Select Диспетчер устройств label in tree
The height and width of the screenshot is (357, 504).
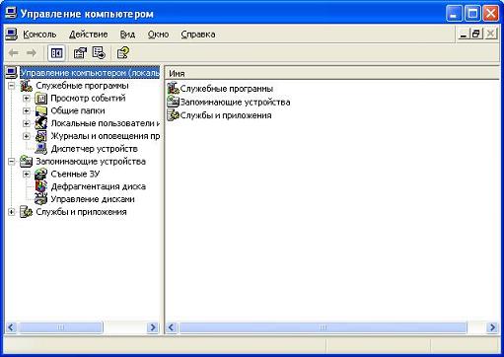94,149
